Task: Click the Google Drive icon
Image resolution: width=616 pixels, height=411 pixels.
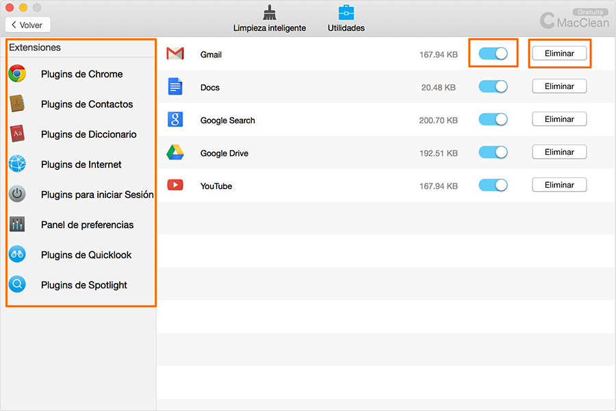Action: click(x=175, y=151)
